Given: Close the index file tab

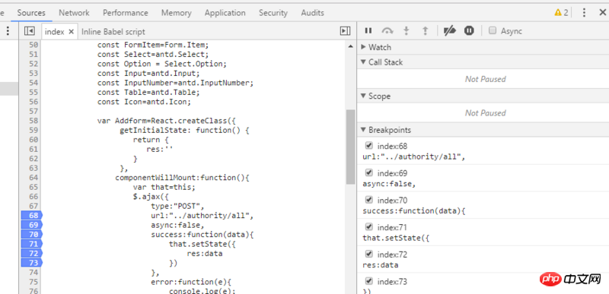Looking at the screenshot, I should [x=71, y=32].
